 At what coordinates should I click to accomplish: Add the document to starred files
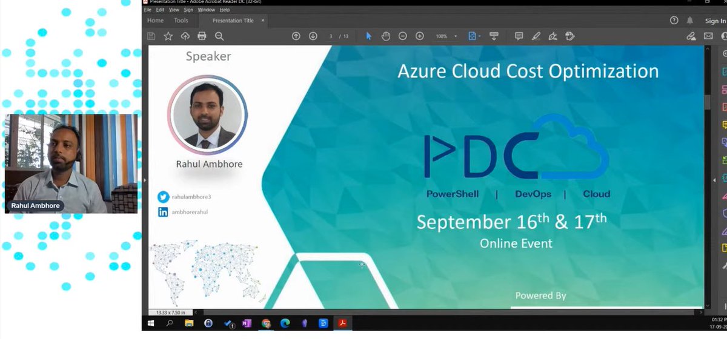point(168,36)
